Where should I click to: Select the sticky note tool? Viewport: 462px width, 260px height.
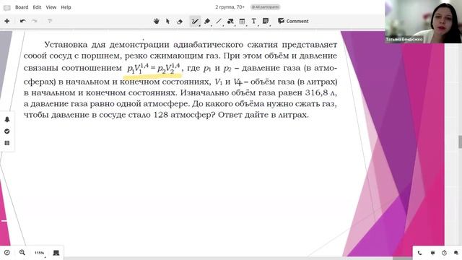click(x=266, y=21)
